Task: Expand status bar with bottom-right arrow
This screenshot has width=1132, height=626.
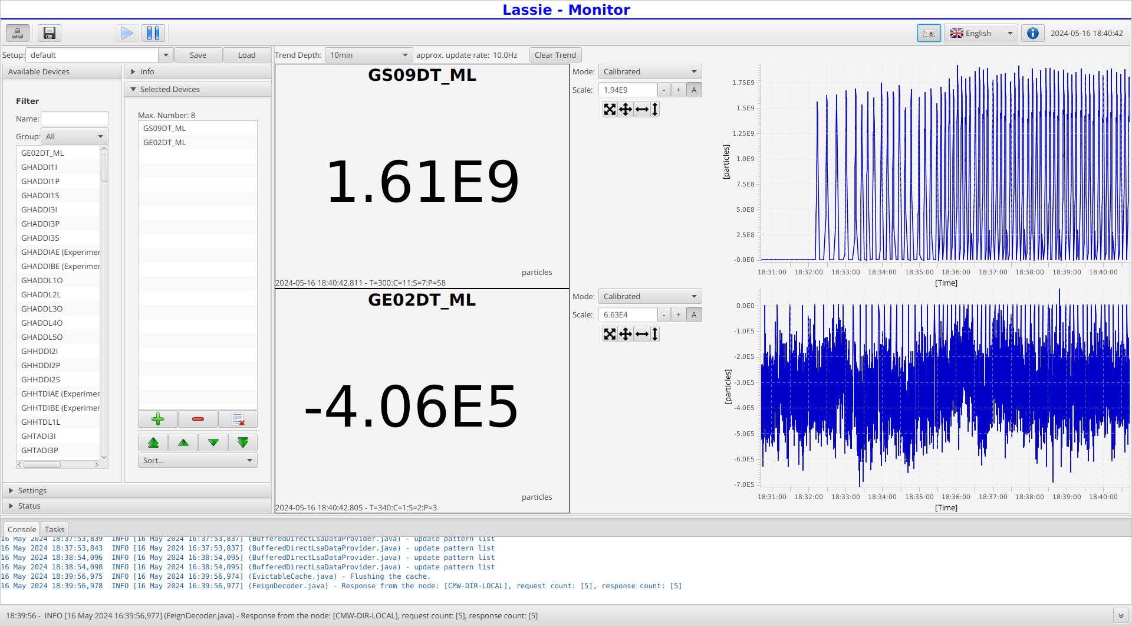Action: [1121, 615]
